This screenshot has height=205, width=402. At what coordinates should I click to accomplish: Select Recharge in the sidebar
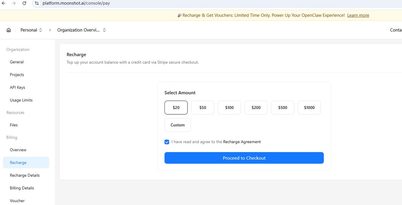pyautogui.click(x=26, y=163)
